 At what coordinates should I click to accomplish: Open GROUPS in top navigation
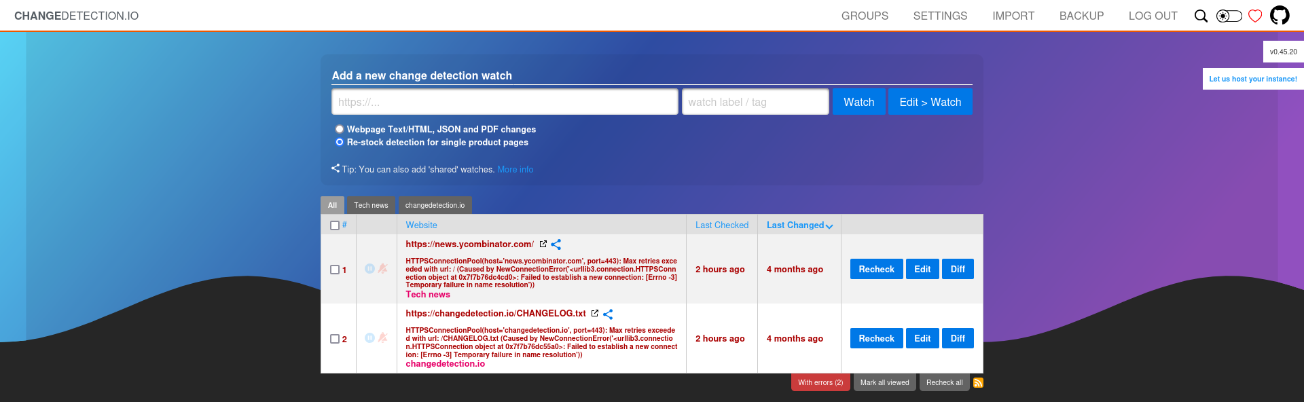(x=865, y=16)
